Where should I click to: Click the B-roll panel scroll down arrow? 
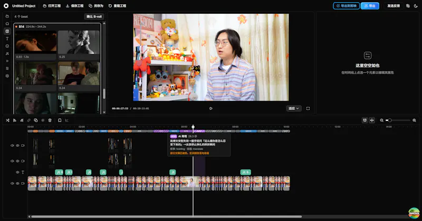[104, 112]
